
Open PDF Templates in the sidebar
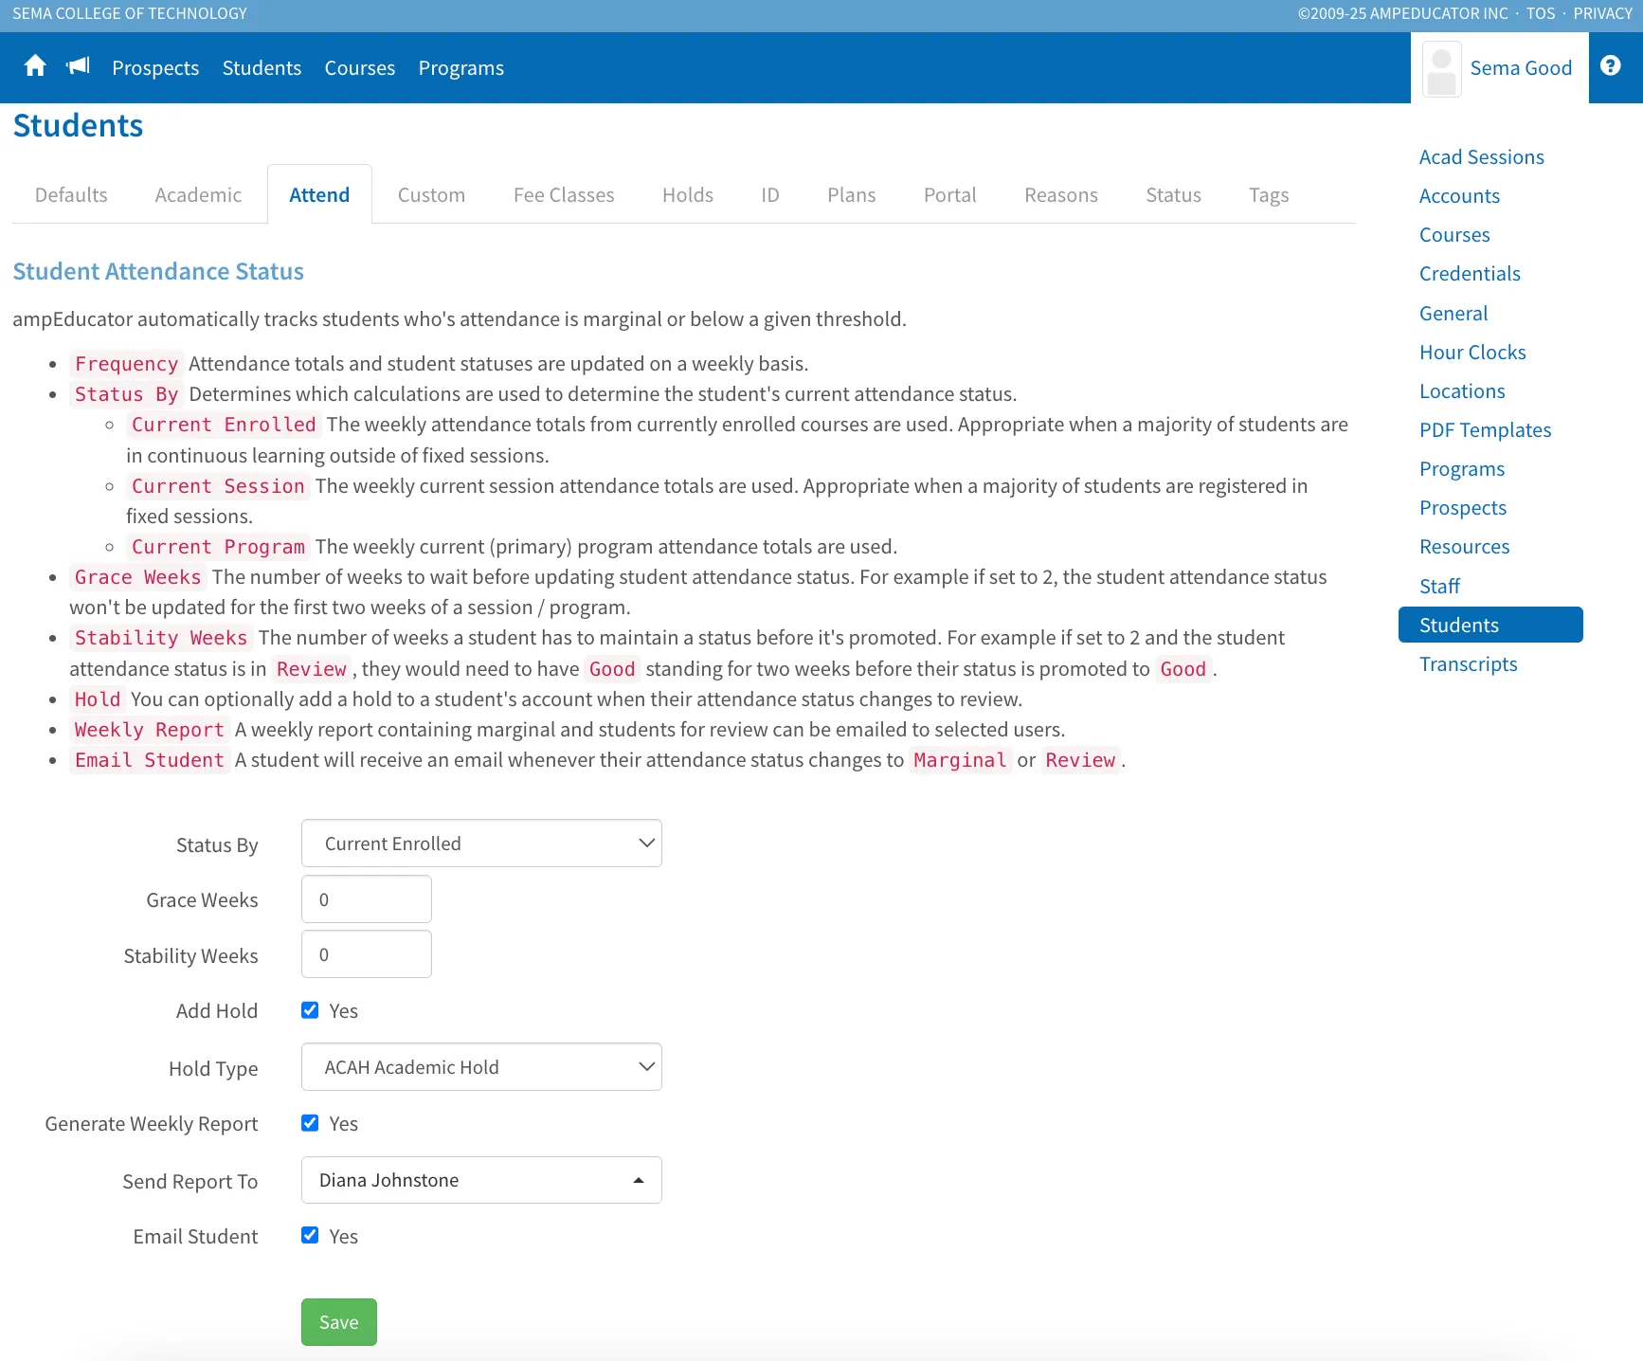click(x=1485, y=430)
